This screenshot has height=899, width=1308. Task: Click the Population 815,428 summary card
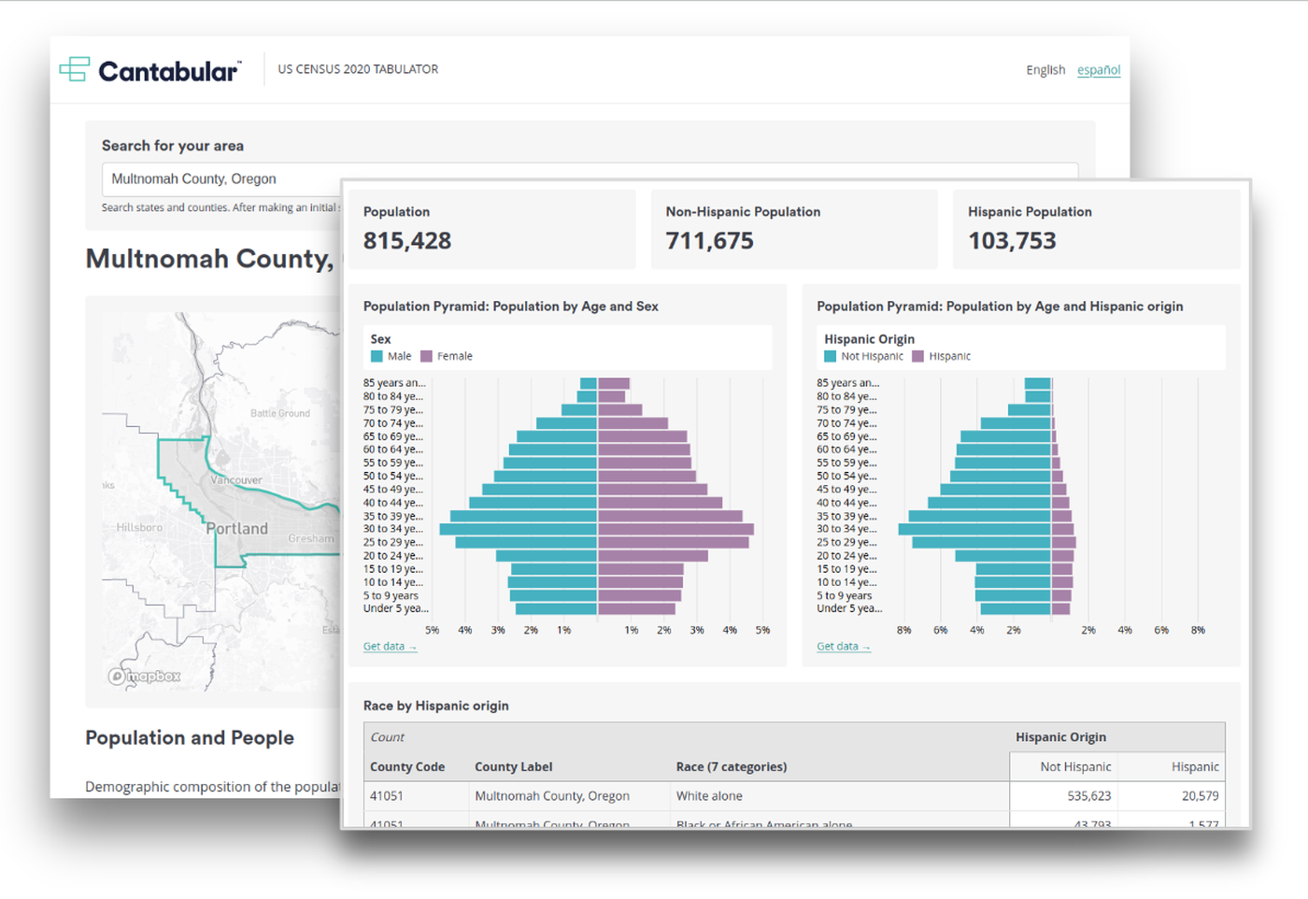(493, 229)
